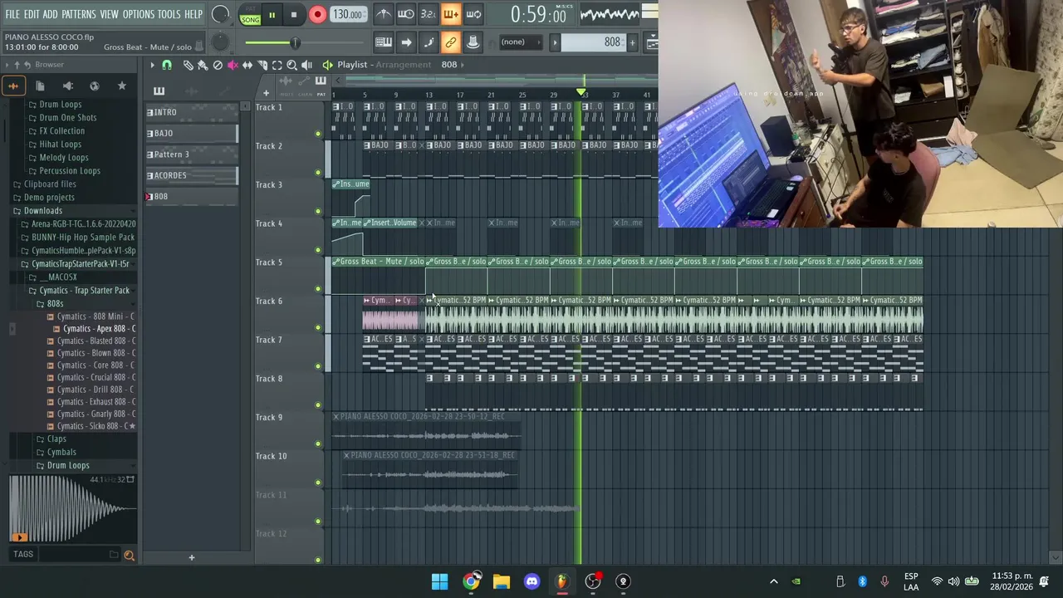Toggle the playlist snap magnet icon
Screen dimensions: 1063x598
pyautogui.click(x=167, y=65)
